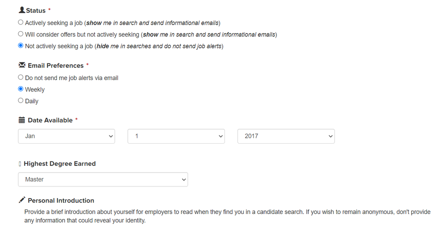Viewport: 445px width, 227px height.
Task: Click the calendar icon beside Date Available
Action: coord(22,120)
